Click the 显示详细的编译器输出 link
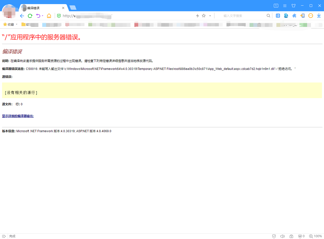The width and height of the screenshot is (324, 239). 18,116
